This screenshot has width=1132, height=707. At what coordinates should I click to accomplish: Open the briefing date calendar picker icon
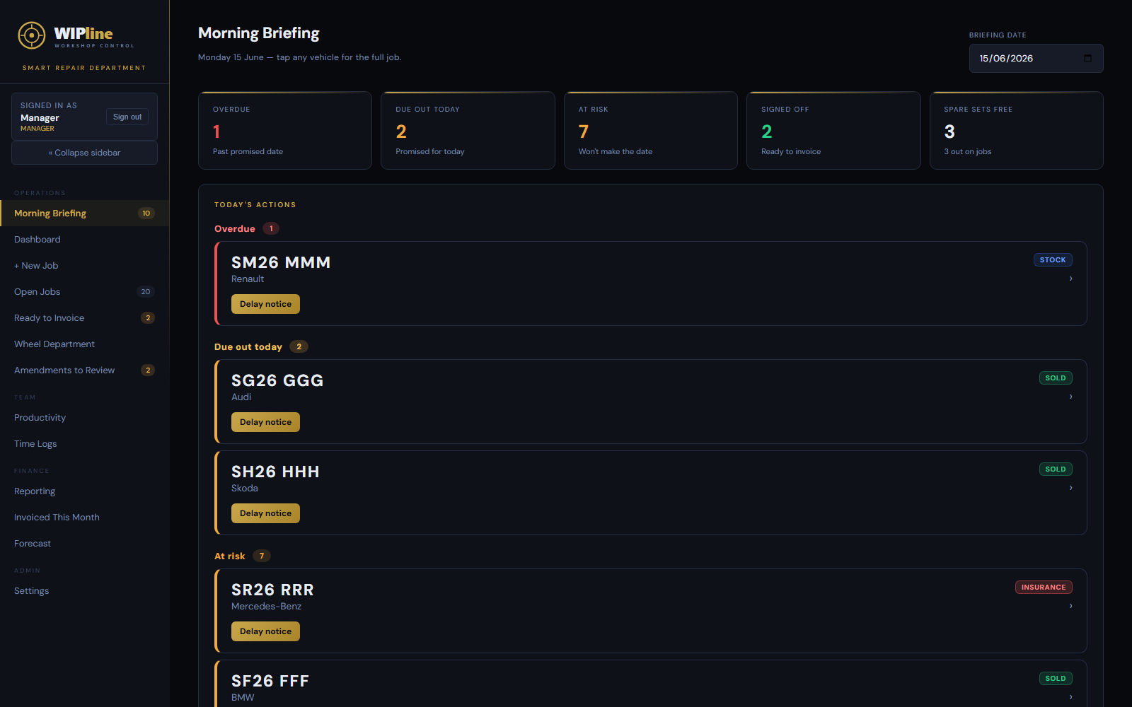1087,58
